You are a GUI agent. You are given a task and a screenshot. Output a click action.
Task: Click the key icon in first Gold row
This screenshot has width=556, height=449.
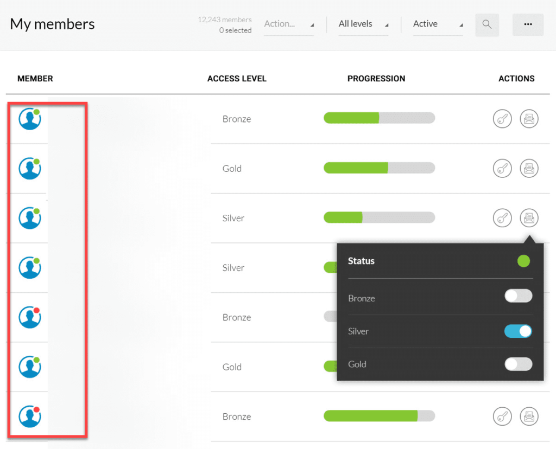(502, 169)
